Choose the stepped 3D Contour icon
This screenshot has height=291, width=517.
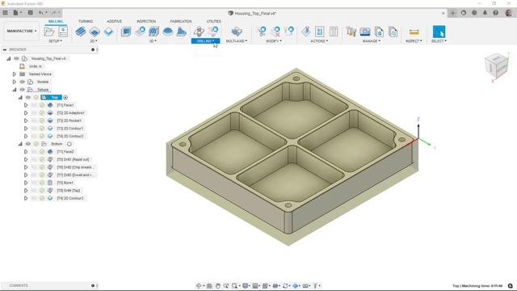182,32
